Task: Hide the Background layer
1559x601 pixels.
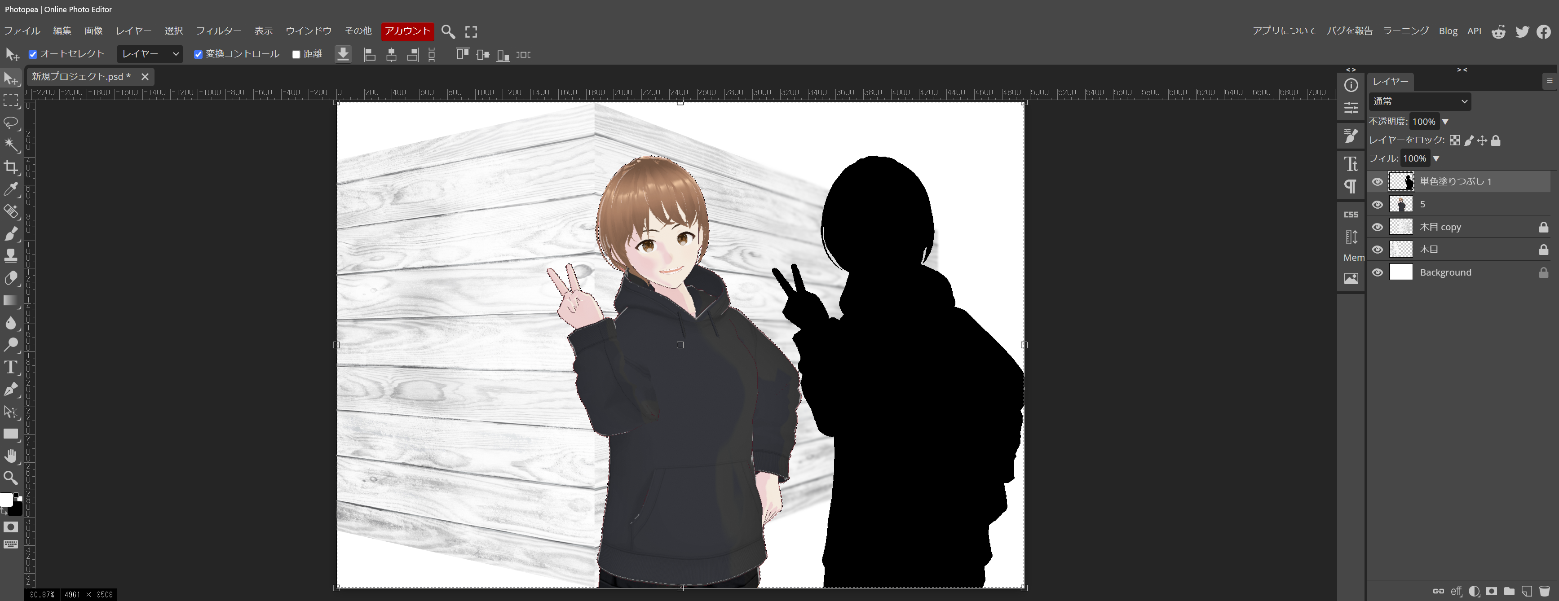Action: 1378,272
